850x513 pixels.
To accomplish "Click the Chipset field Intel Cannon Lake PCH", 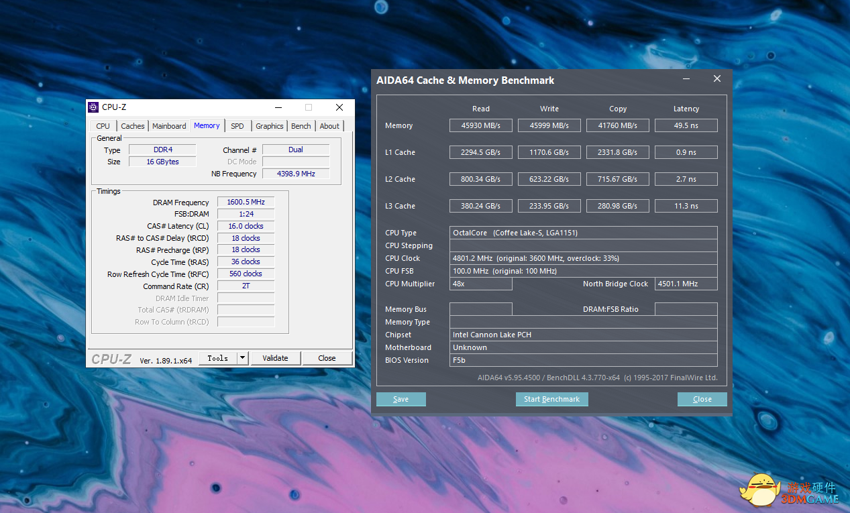I will pyautogui.click(x=584, y=335).
